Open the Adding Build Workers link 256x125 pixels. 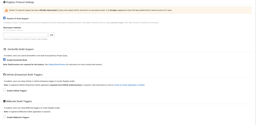[x=57, y=65]
